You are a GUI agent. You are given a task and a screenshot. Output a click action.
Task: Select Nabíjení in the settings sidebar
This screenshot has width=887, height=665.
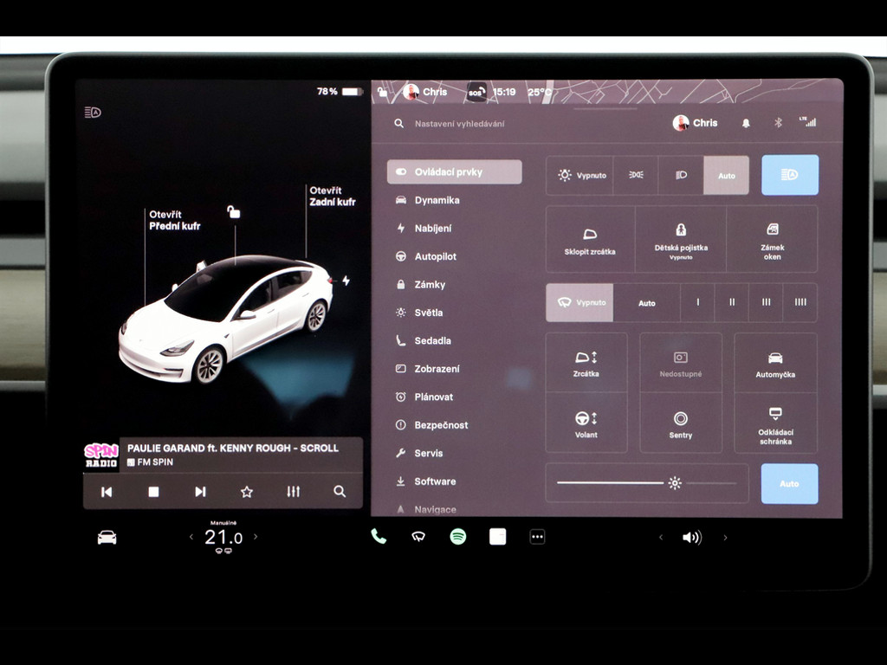pyautogui.click(x=432, y=229)
